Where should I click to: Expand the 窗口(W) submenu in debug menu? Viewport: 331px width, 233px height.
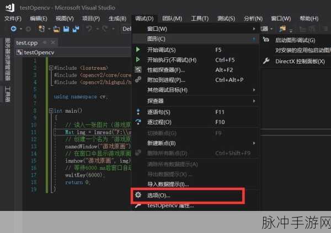pyautogui.click(x=195, y=29)
